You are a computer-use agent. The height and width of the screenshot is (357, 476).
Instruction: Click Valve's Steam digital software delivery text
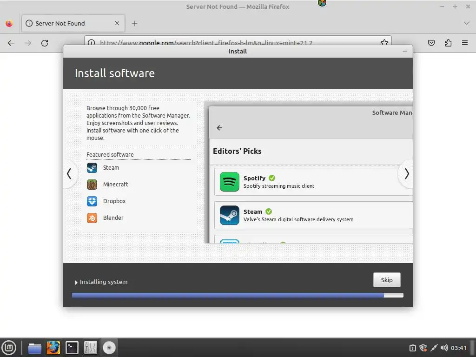[298, 219]
